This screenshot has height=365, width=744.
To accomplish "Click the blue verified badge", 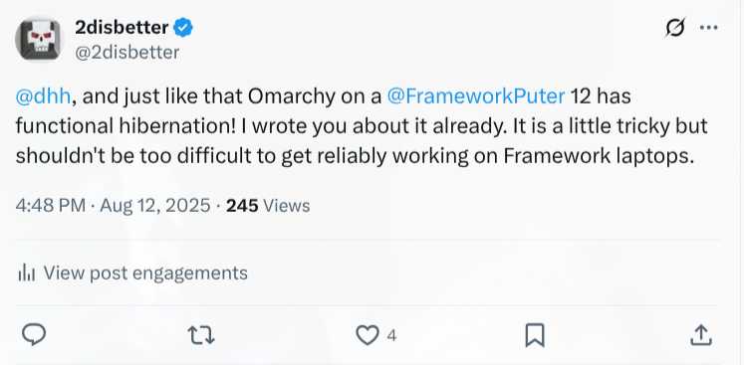I will click(183, 28).
